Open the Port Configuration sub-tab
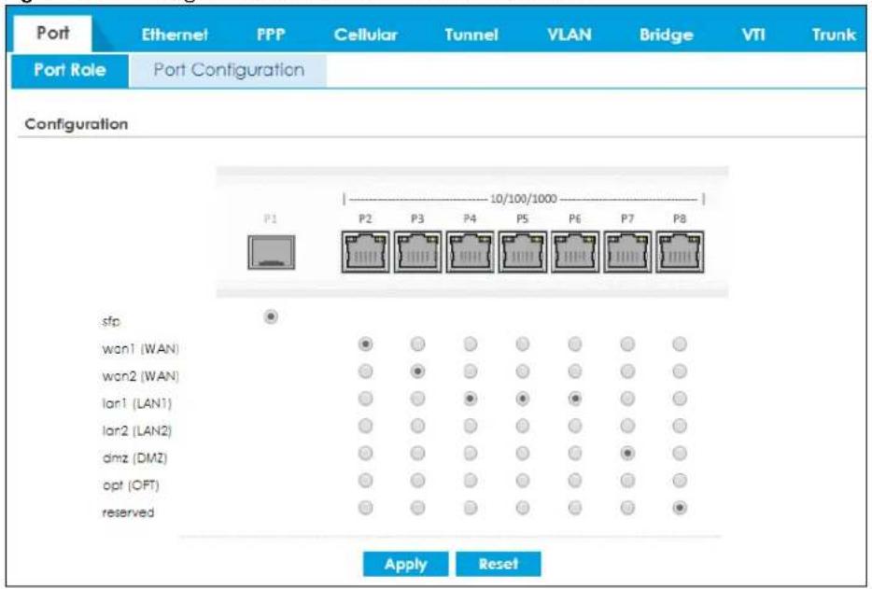 (x=228, y=70)
